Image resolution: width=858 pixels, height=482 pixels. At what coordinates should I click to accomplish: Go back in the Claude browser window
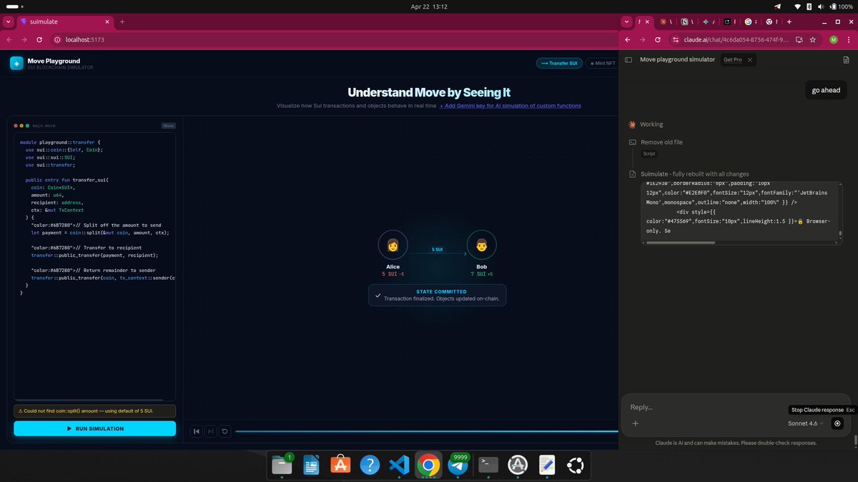pyautogui.click(x=628, y=40)
